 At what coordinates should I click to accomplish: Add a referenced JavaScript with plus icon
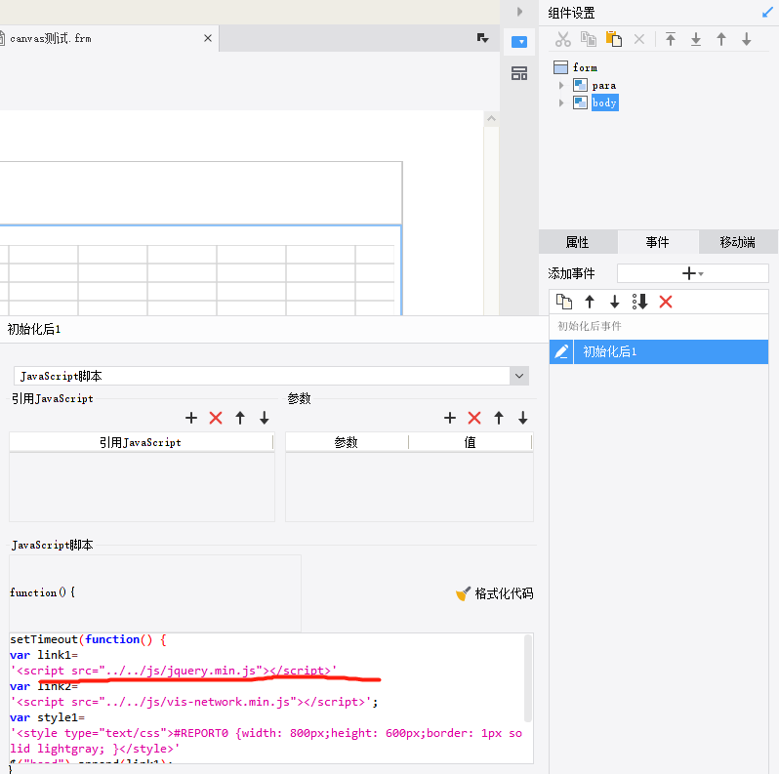(x=191, y=418)
